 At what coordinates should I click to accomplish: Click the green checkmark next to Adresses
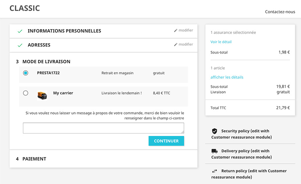click(20, 45)
